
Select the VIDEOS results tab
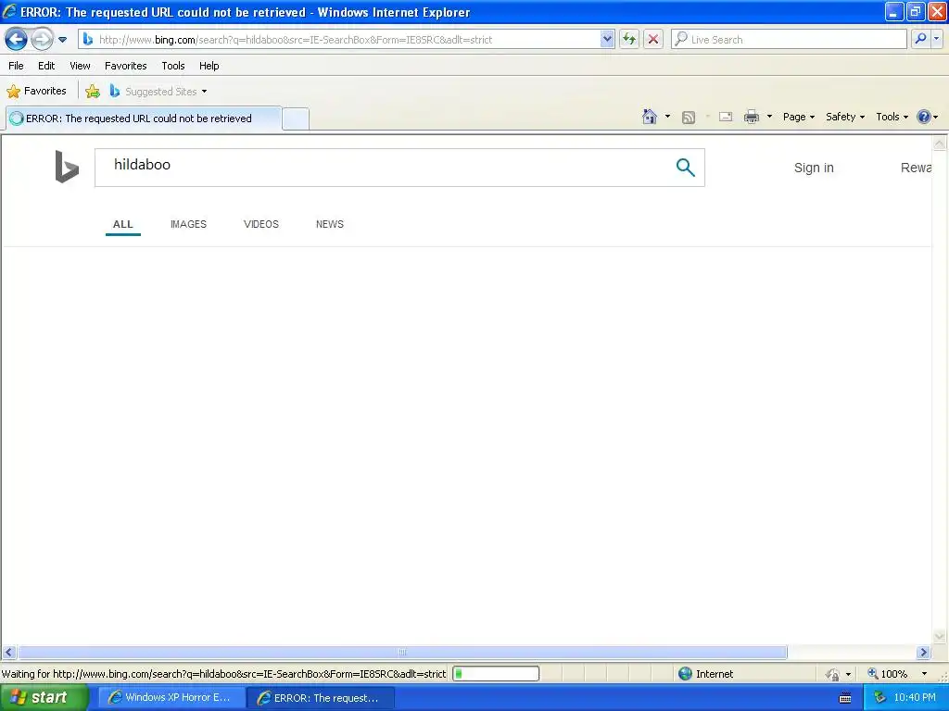[260, 224]
